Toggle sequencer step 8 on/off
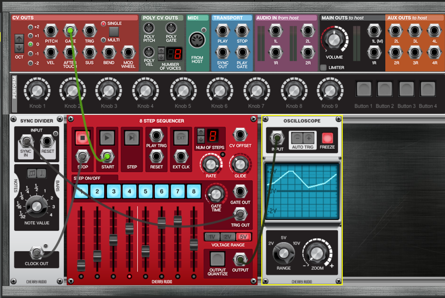 194,192
